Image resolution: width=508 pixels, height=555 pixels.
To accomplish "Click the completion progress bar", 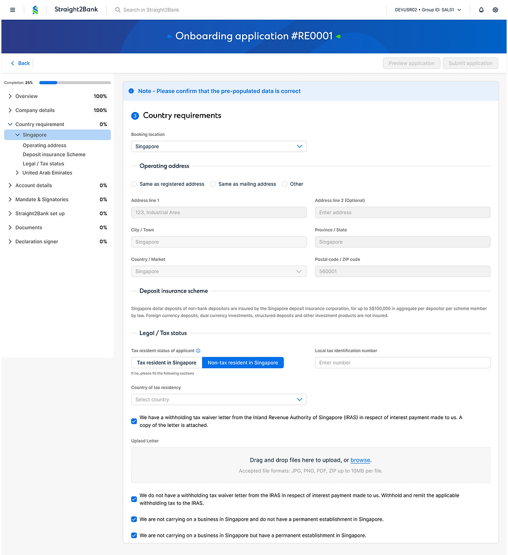I will pos(75,82).
